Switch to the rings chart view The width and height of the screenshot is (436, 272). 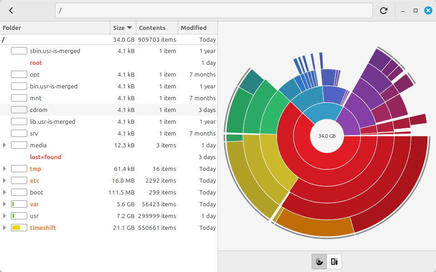point(319,262)
